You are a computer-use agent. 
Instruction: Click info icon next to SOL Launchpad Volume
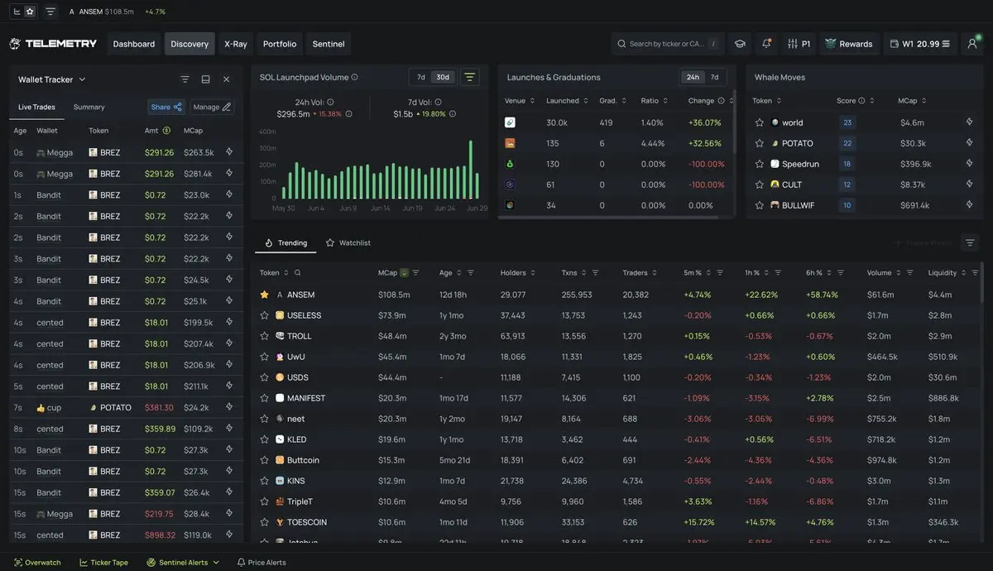coord(355,77)
